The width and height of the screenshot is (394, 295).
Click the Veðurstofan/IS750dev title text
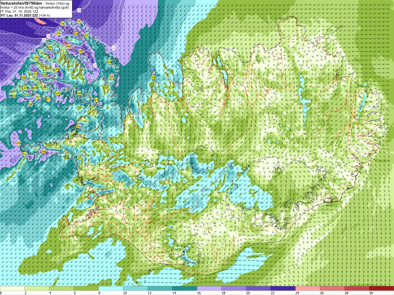coord(21,3)
